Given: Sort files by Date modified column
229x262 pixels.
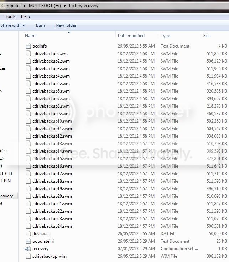Looking at the screenshot, I should point(131,36).
